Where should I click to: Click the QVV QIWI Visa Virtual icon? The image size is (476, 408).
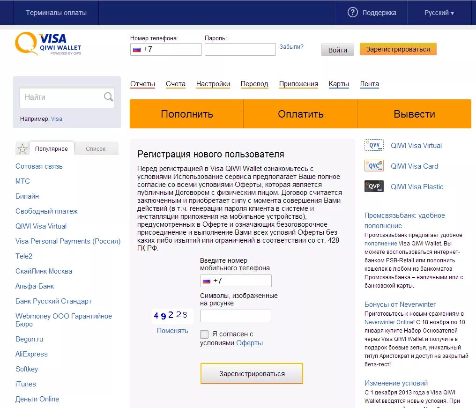click(x=374, y=145)
